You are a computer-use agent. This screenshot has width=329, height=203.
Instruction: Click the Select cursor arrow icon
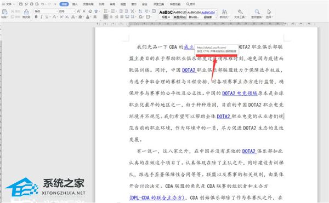[269, 11]
